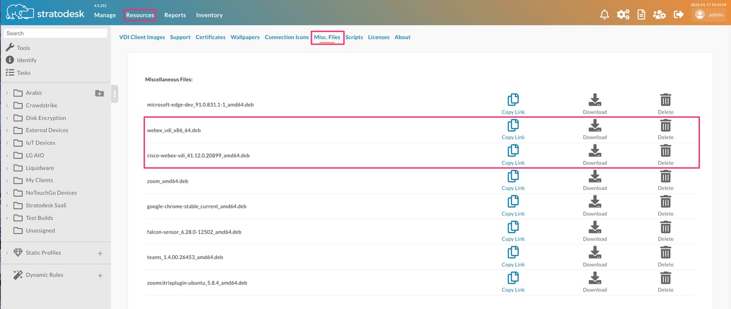Open the notifications bell icon
731x309 pixels.
pyautogui.click(x=604, y=15)
